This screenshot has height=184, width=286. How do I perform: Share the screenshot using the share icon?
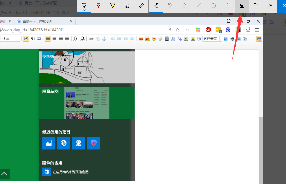(270, 5)
